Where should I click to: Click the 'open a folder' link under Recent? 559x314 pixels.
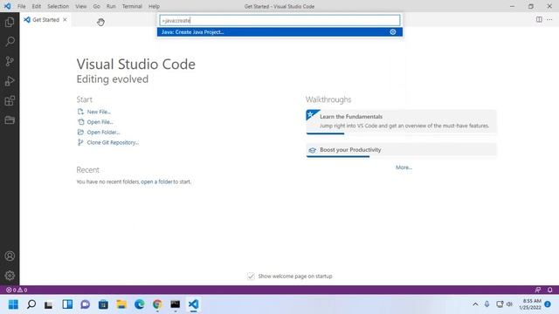point(156,181)
